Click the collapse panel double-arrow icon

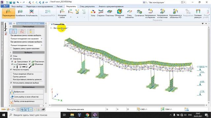click(11, 23)
